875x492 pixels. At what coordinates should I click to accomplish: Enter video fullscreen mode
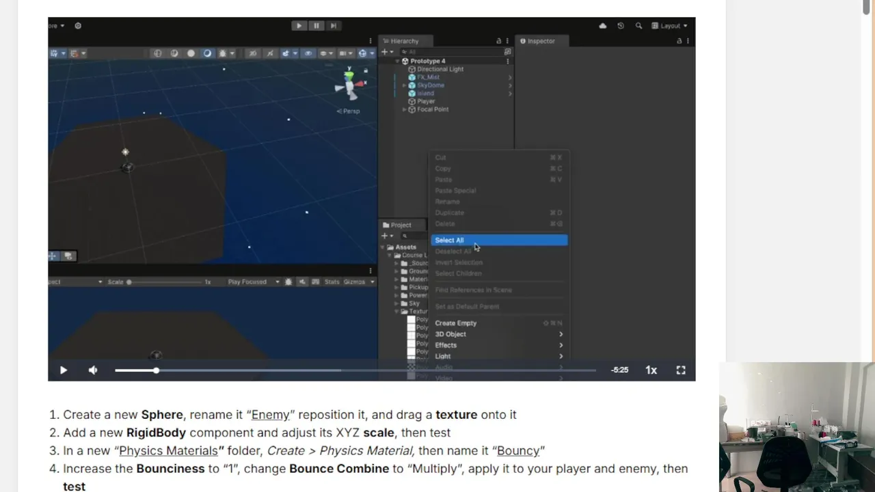681,370
